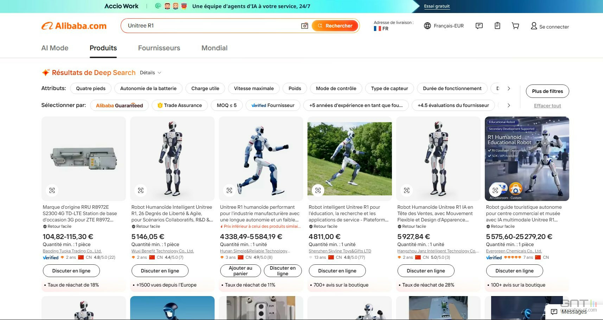Viewport: 603px width, 320px height.
Task: Click the globe language and currency icon
Action: click(427, 26)
